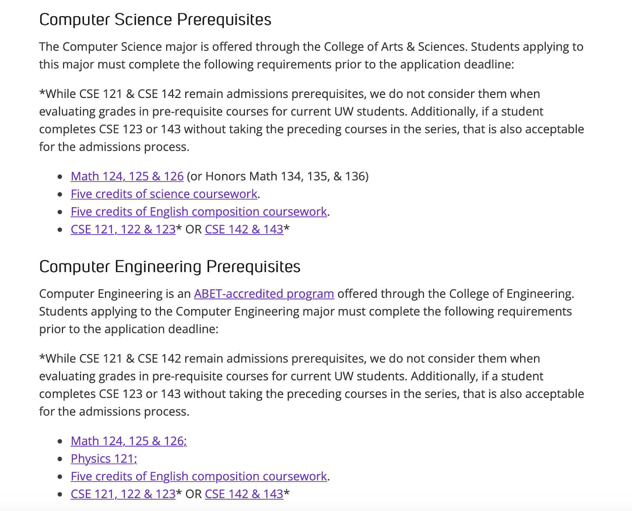Open Math 124, 125 & 126; link under Computer Engineering
This screenshot has height=511, width=632.
coord(129,441)
